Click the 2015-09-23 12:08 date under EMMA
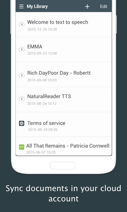127x212 pixels. tap(42, 53)
